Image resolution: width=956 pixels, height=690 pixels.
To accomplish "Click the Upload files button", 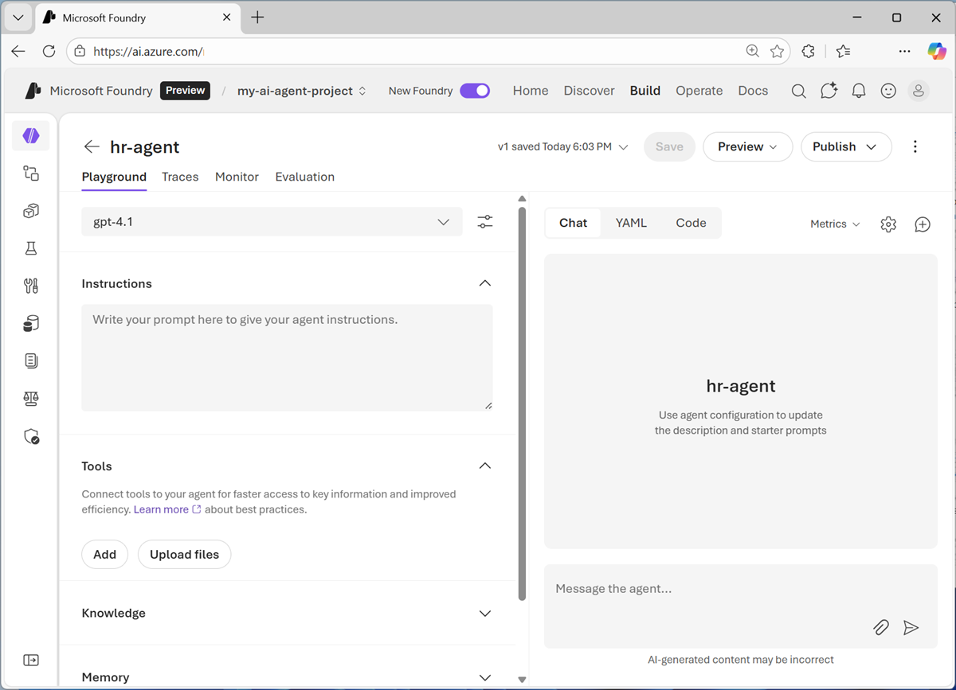I will pos(184,554).
